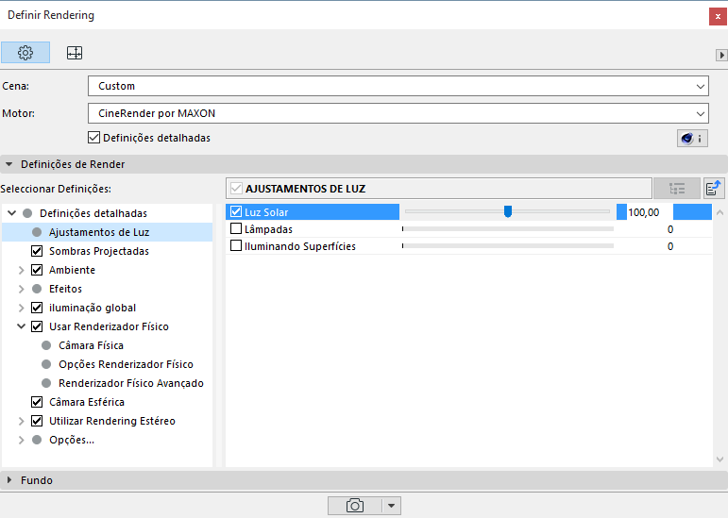
Task: Click the right arrow panel expander icon
Action: [x=721, y=55]
